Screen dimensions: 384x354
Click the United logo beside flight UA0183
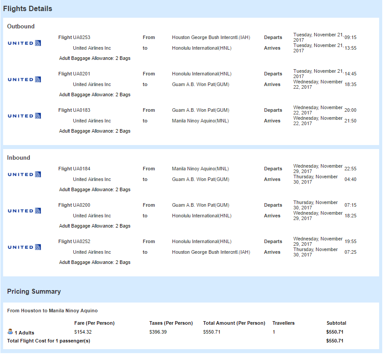pyautogui.click(x=24, y=116)
